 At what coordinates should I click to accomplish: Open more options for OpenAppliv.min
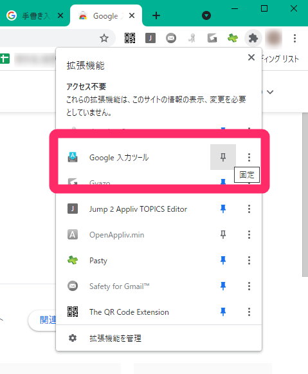pyautogui.click(x=249, y=235)
